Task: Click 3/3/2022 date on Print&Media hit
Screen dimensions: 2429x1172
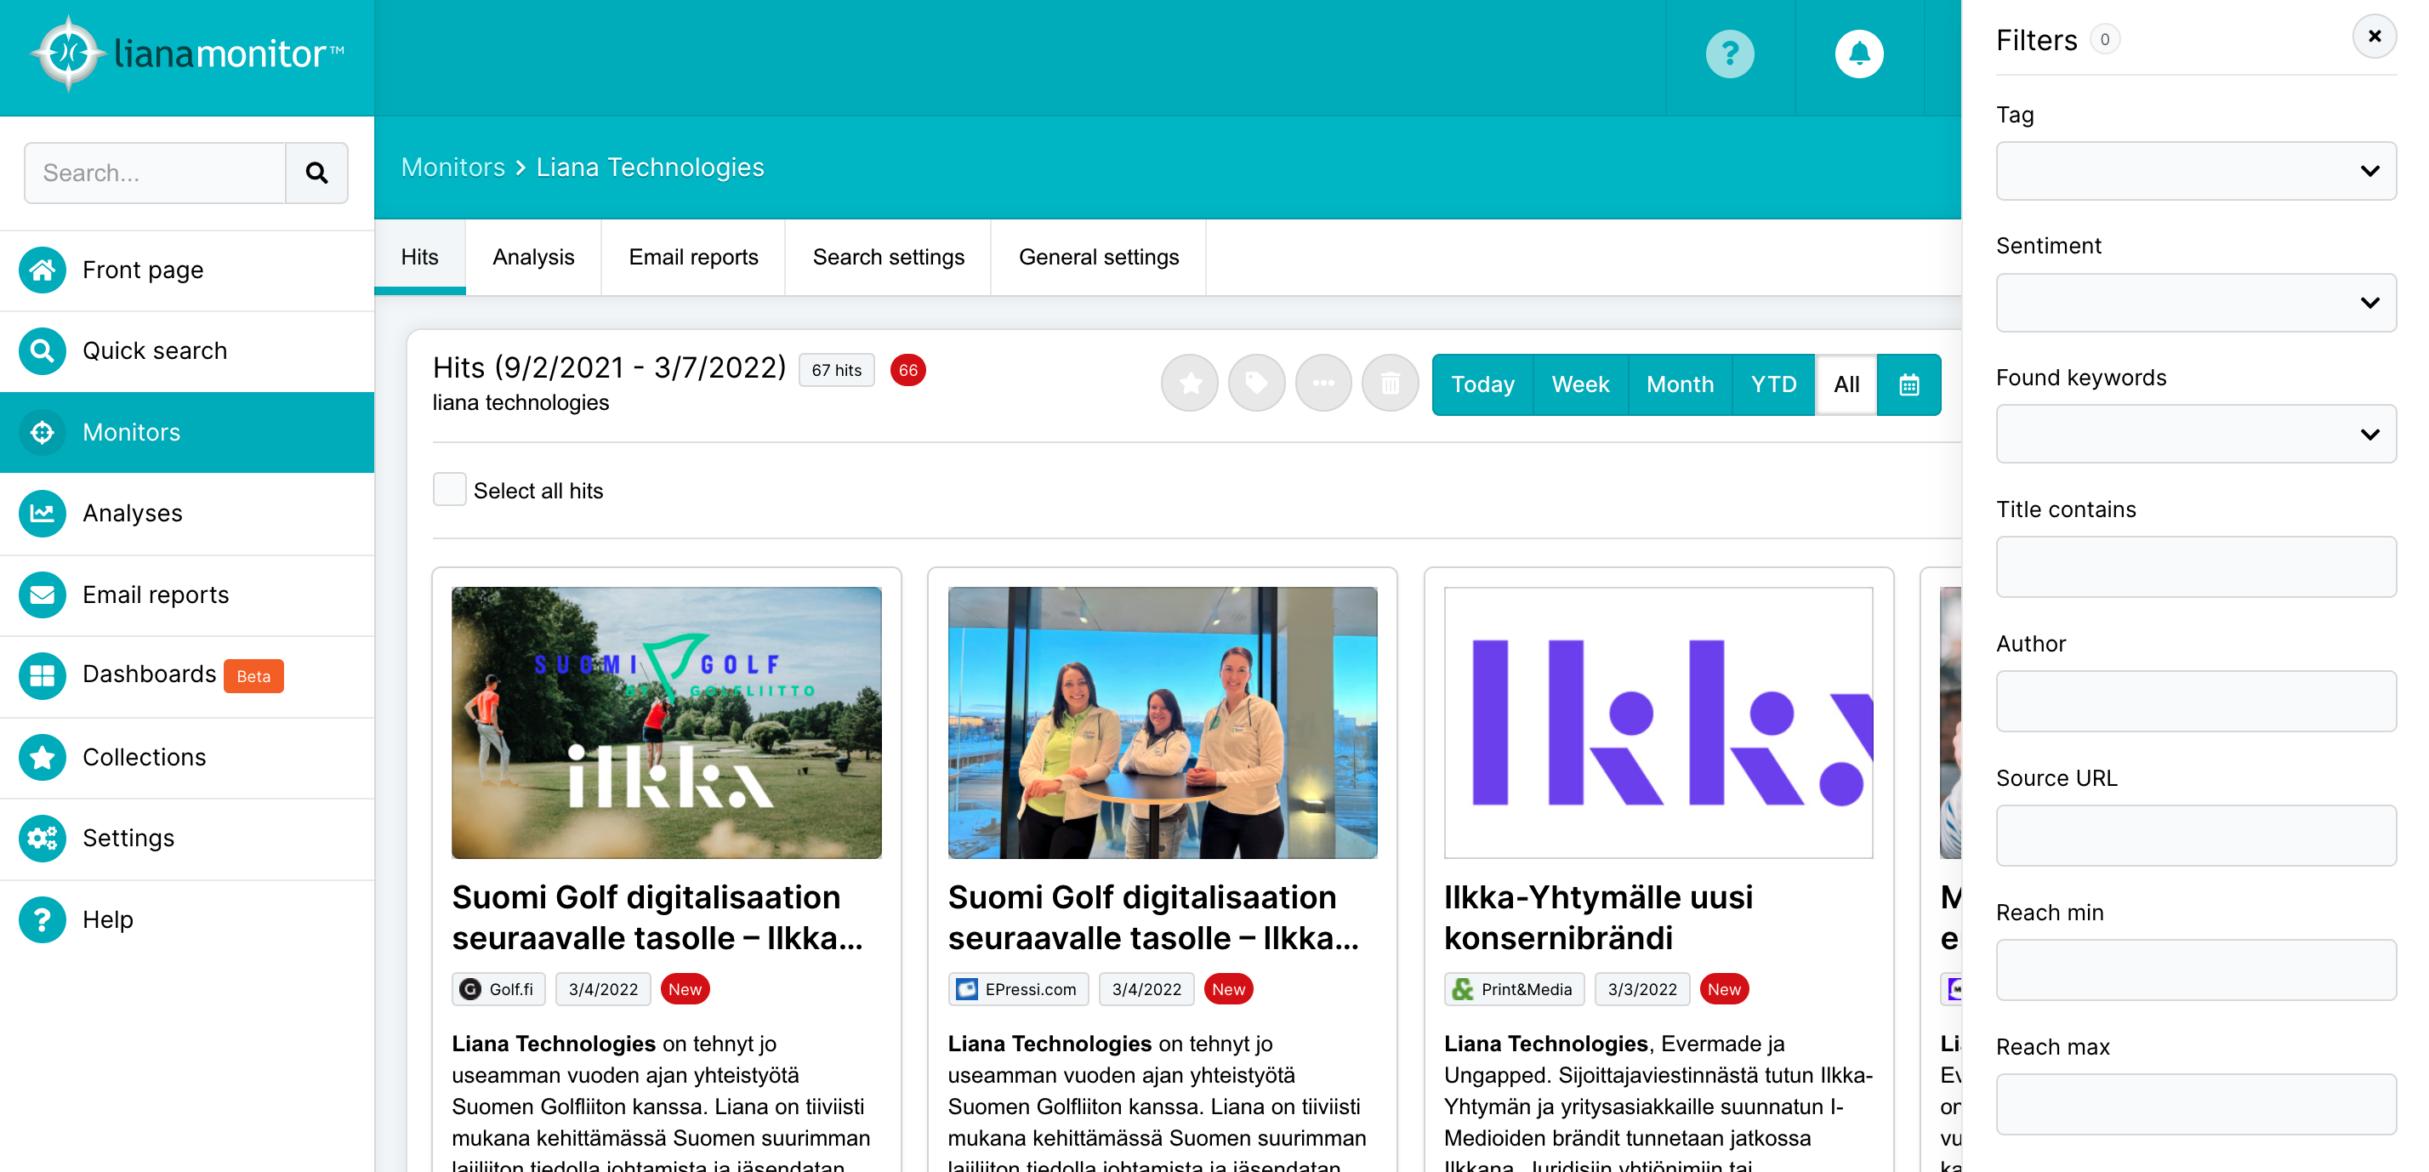Action: [1641, 989]
